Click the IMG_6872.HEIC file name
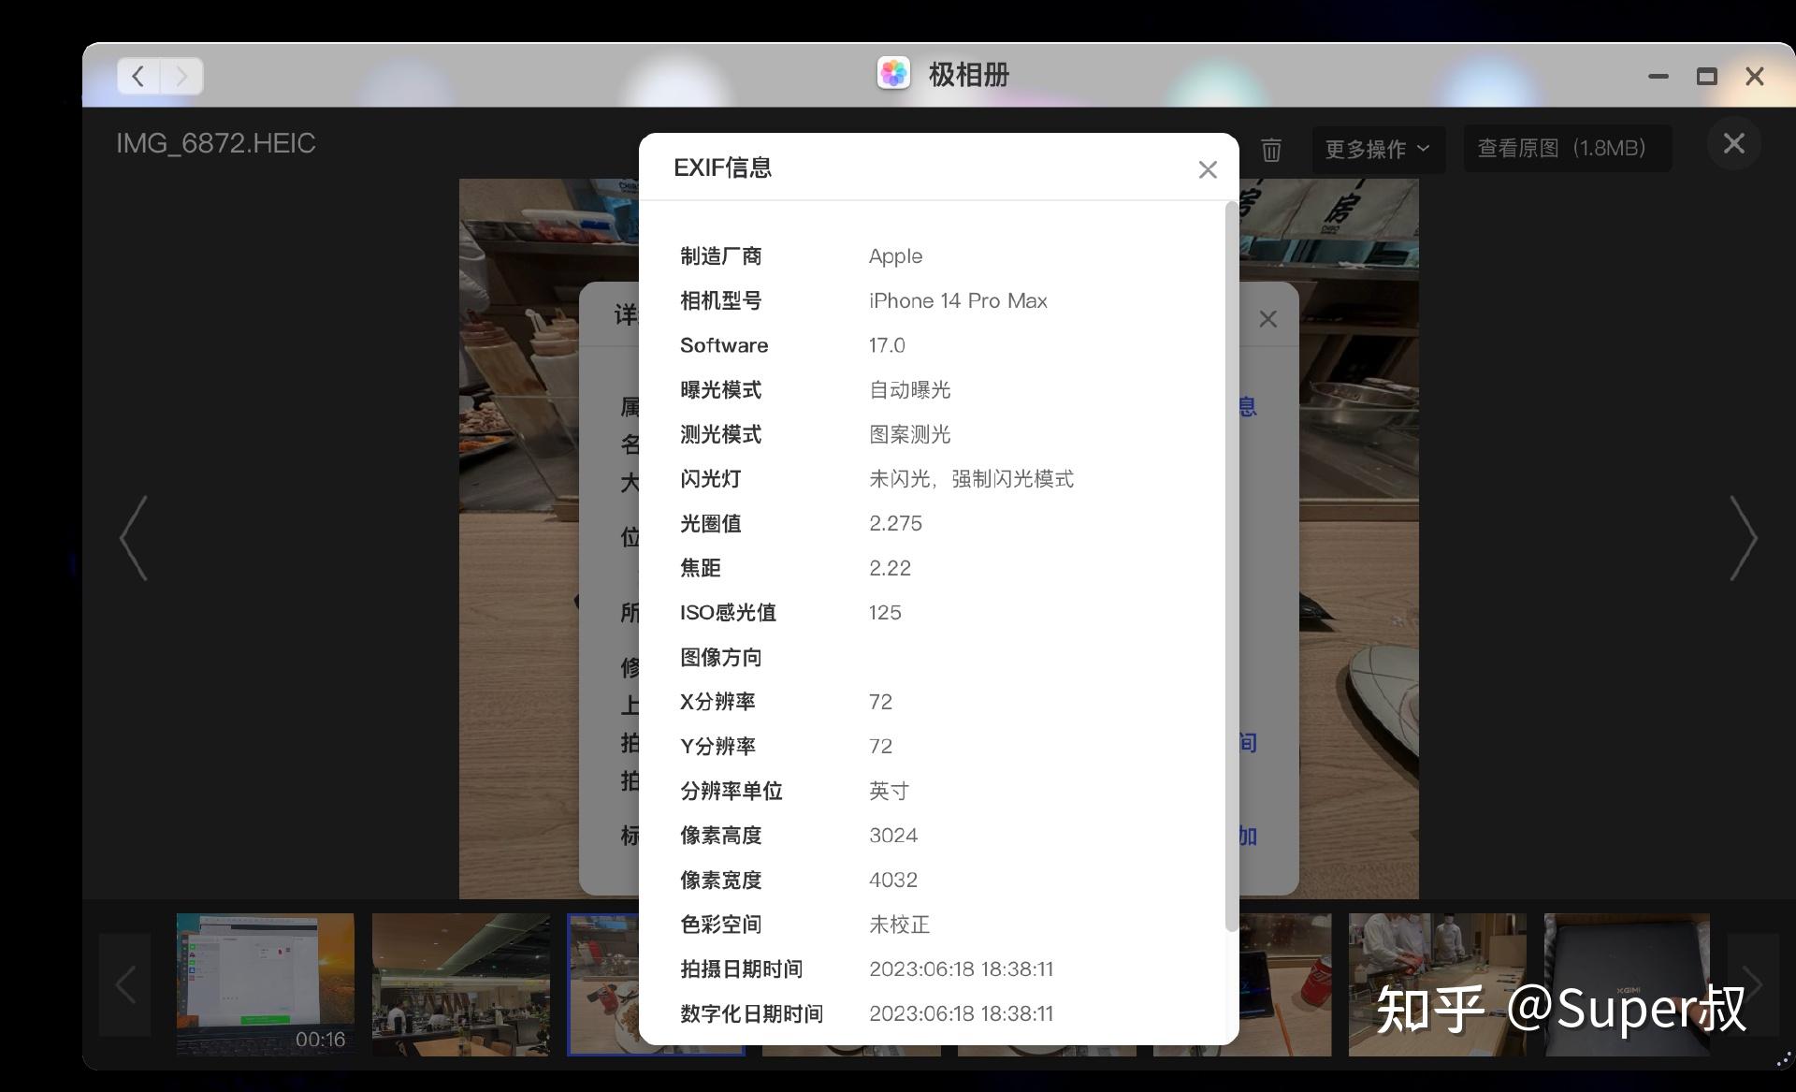 click(x=216, y=143)
